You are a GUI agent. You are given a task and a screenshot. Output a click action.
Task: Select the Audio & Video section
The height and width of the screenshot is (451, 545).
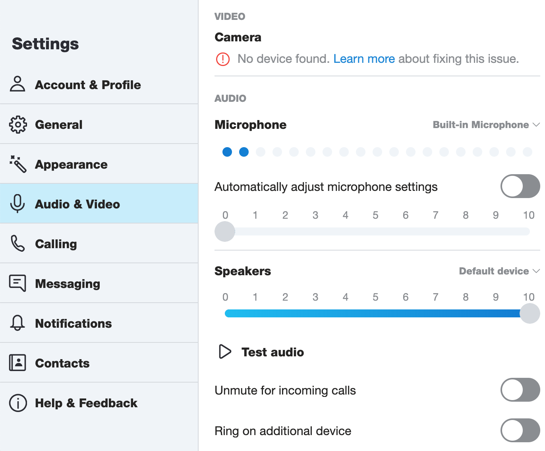click(x=99, y=204)
